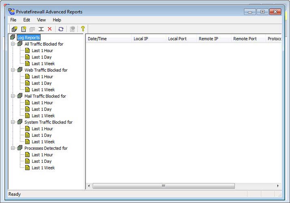Image resolution: width=290 pixels, height=203 pixels.
Task: Click the yellow question mark help icon
Action: (83, 29)
